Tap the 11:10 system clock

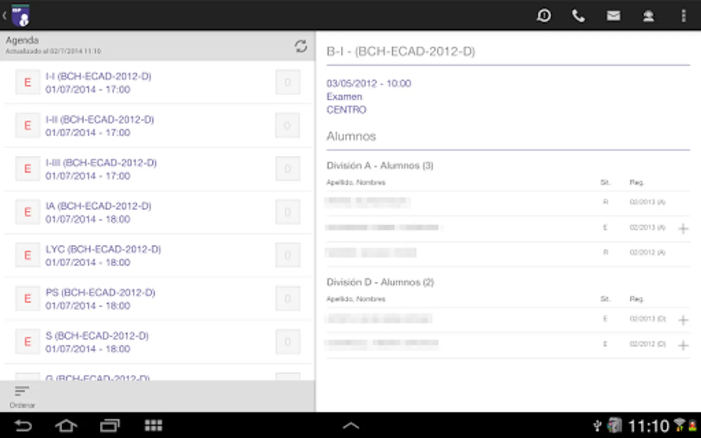coord(648,426)
